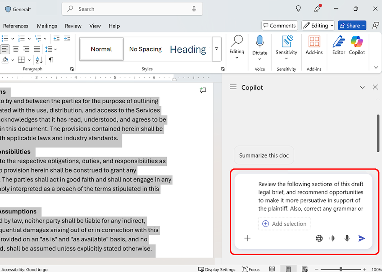Open borders dropdown arrow

[x=29, y=60]
